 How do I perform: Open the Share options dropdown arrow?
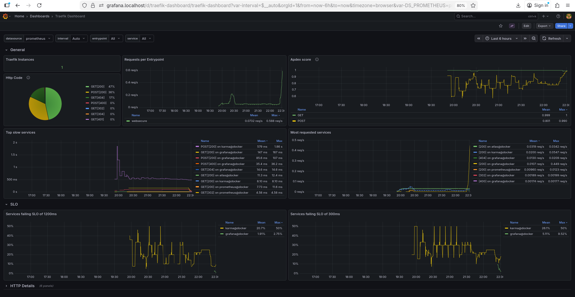click(x=571, y=26)
